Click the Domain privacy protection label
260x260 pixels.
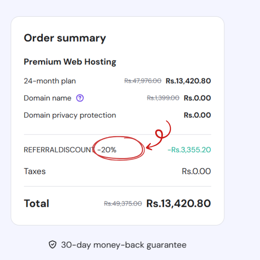point(70,115)
